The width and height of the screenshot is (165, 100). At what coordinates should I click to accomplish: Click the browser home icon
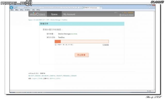coord(150,7)
